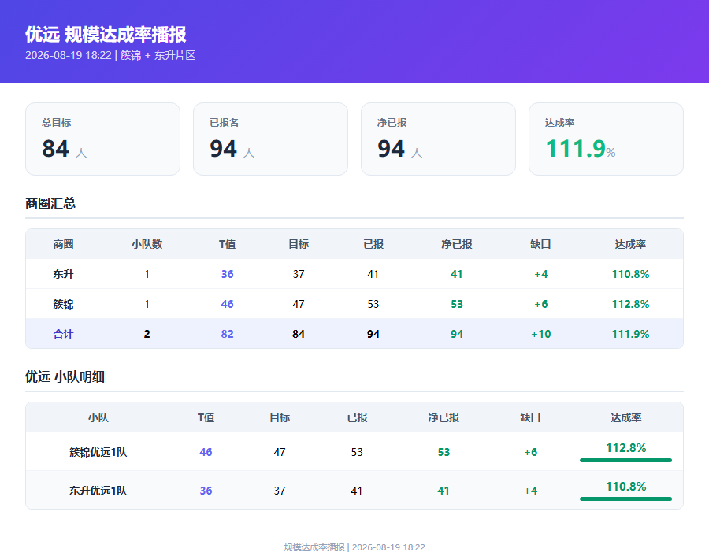Select the 东升优远1队 team name
The width and height of the screenshot is (709, 556).
(98, 491)
